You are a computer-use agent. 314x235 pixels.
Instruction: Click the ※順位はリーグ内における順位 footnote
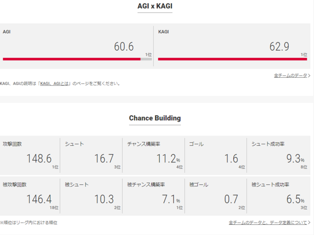click(29, 222)
